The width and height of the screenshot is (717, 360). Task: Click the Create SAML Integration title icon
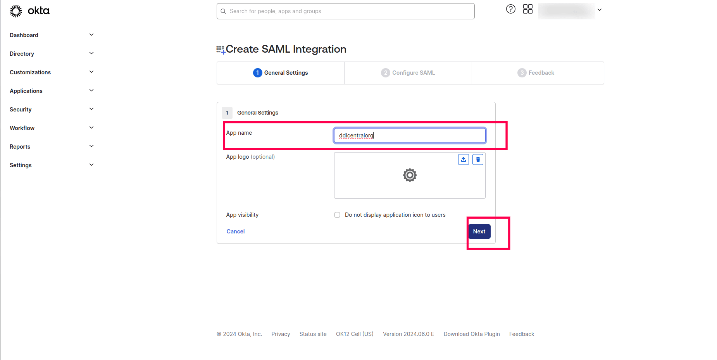pyautogui.click(x=221, y=50)
